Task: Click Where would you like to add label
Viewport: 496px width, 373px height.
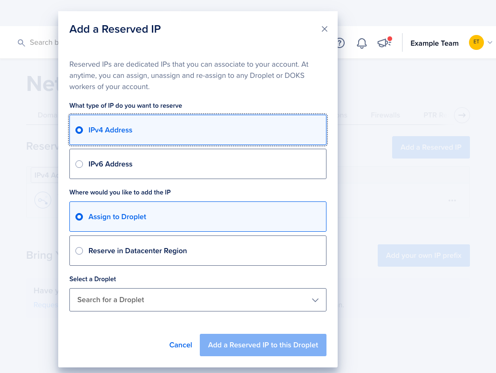Action: pos(120,193)
